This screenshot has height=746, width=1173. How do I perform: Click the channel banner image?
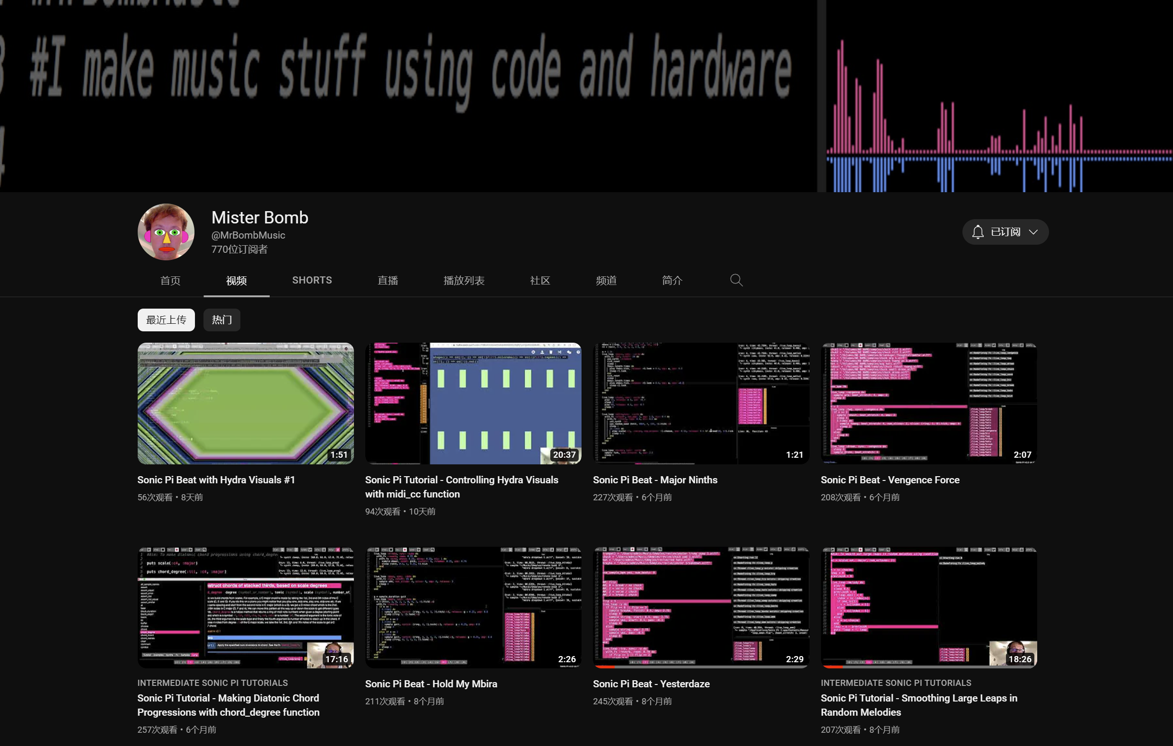587,96
